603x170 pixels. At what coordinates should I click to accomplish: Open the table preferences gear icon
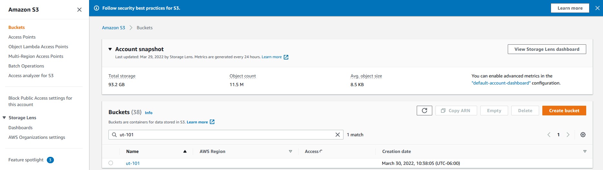point(583,135)
